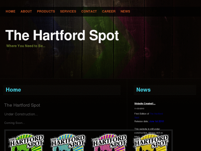Click the Home section heading
Viewport: 201px width, 151px height.
tap(13, 90)
